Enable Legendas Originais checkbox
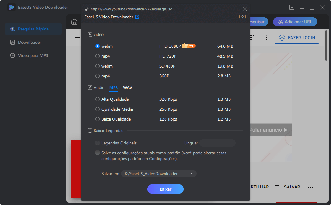This screenshot has width=331, height=205. coord(97,143)
